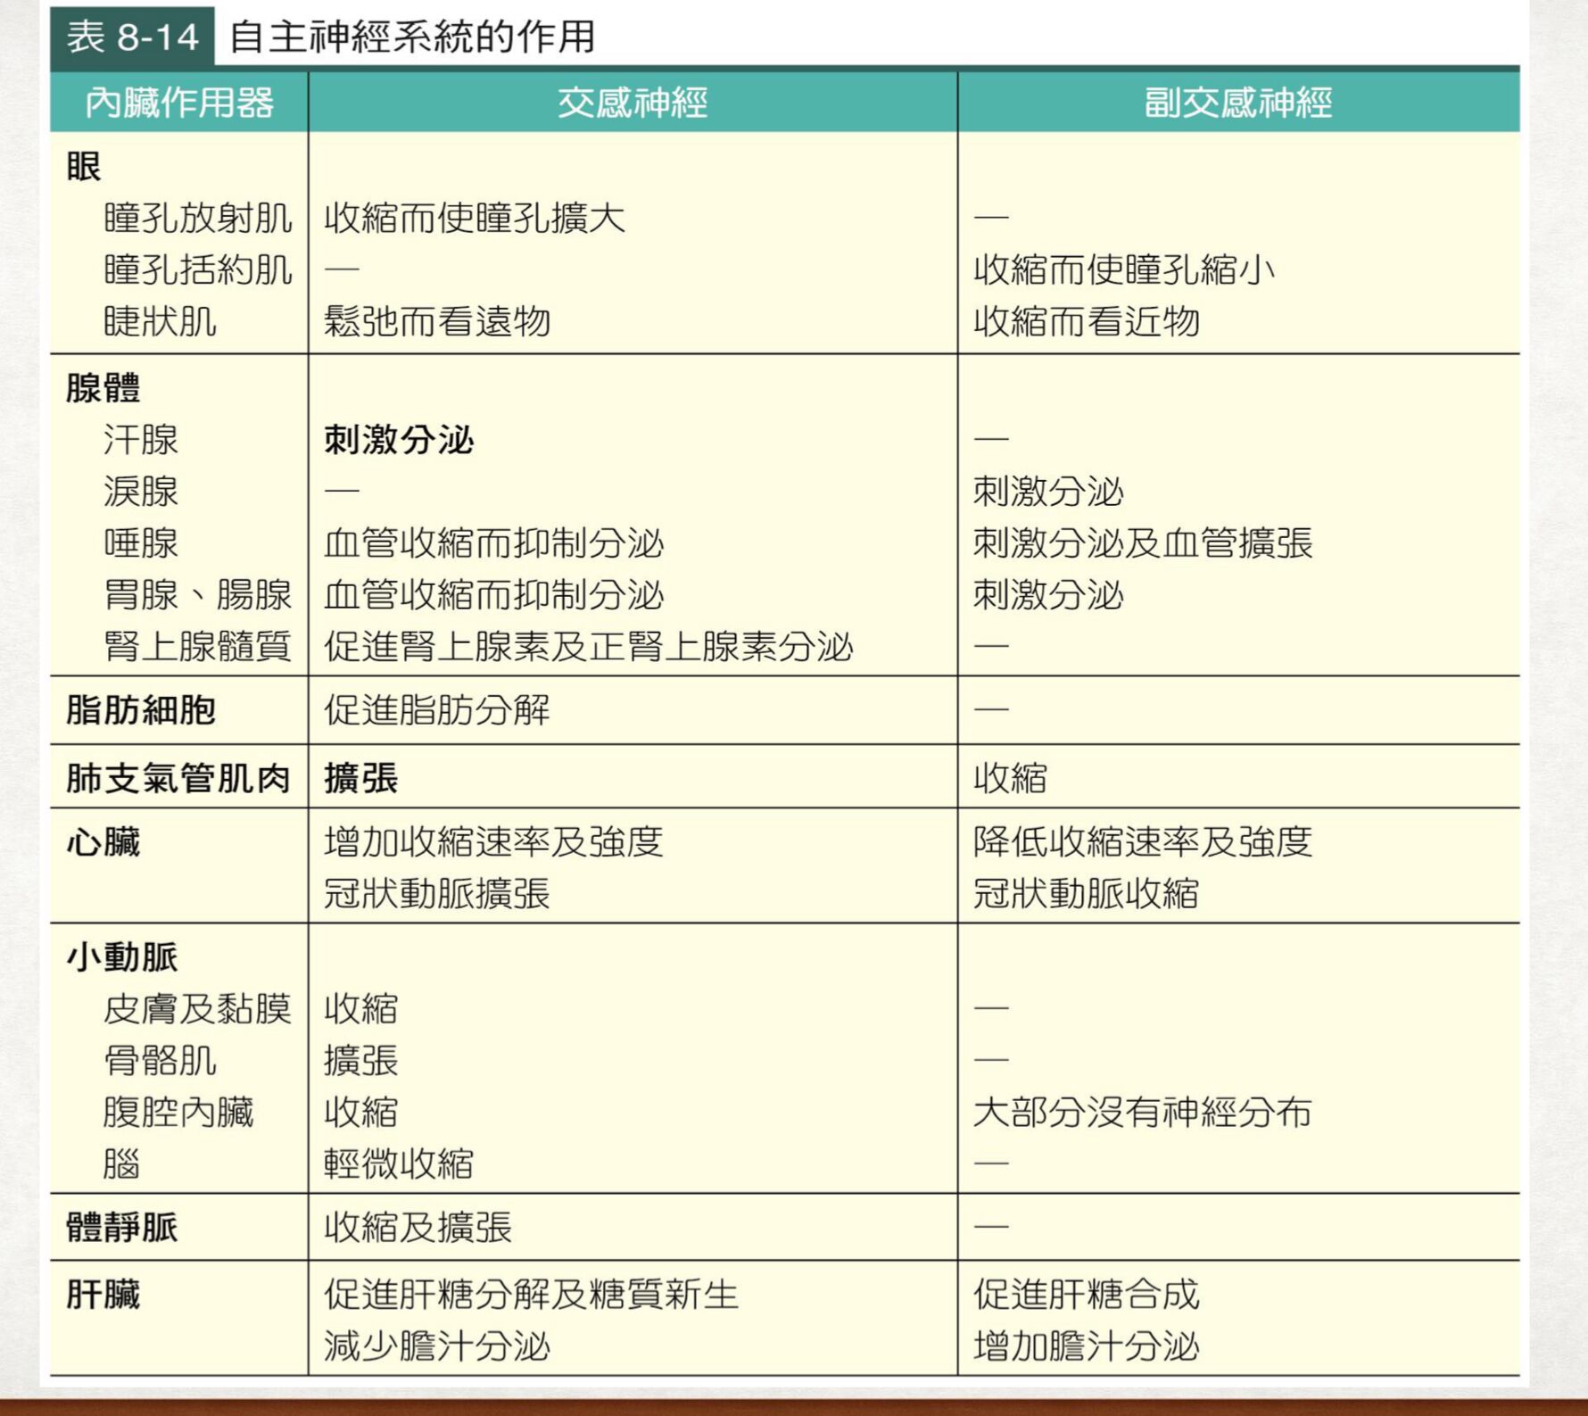Image resolution: width=1588 pixels, height=1416 pixels.
Task: Click the 表 8-14 table number label
Action: [132, 37]
